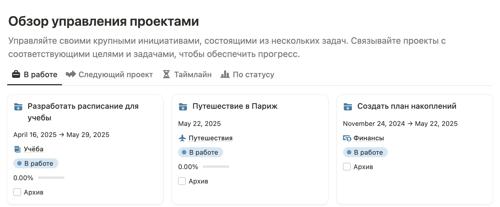Open the Создать план накоплений project title
This screenshot has width=500, height=207.
[407, 106]
